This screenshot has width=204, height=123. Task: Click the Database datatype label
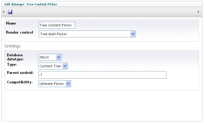[15, 57]
